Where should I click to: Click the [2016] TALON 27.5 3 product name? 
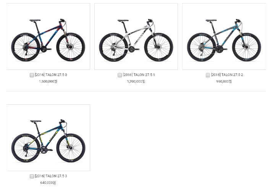[x=51, y=176]
